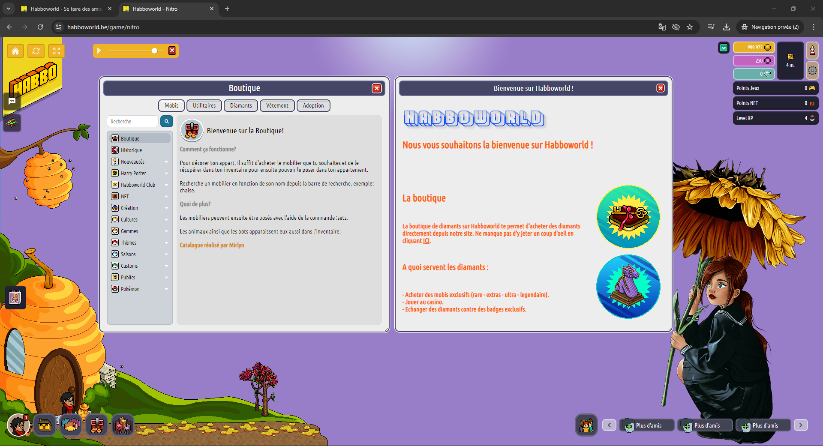Reload the page in the browser

click(40, 27)
